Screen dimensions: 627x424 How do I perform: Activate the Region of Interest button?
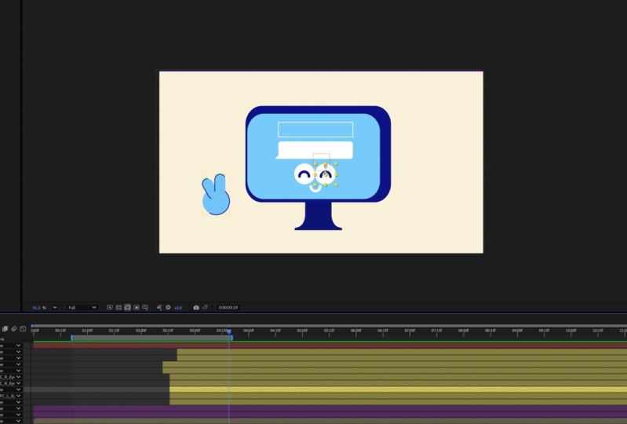[x=137, y=308]
